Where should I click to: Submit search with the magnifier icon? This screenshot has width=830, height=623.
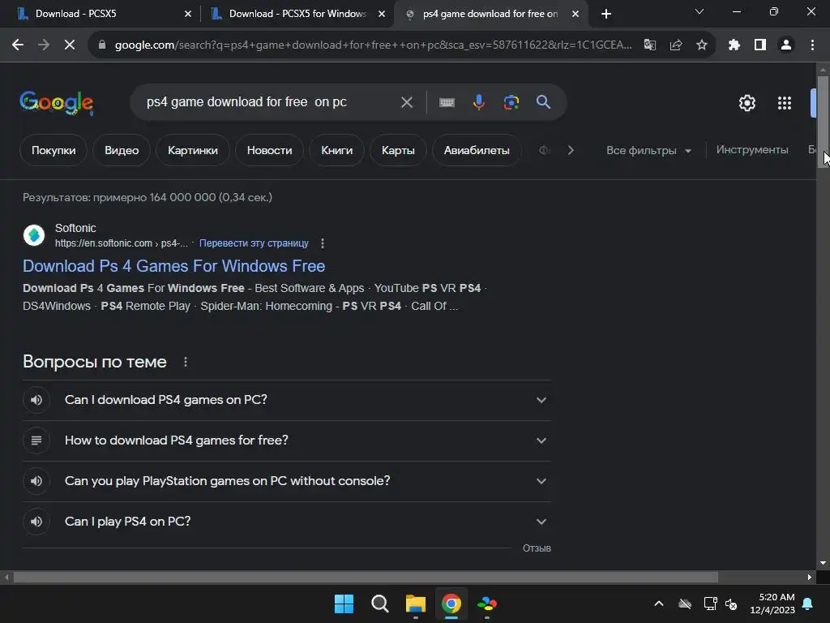tap(544, 102)
